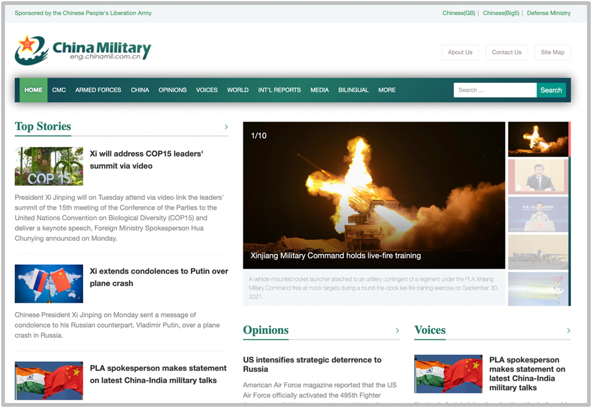Visit the Defense Ministry link
The height and width of the screenshot is (408, 592).
(x=549, y=13)
